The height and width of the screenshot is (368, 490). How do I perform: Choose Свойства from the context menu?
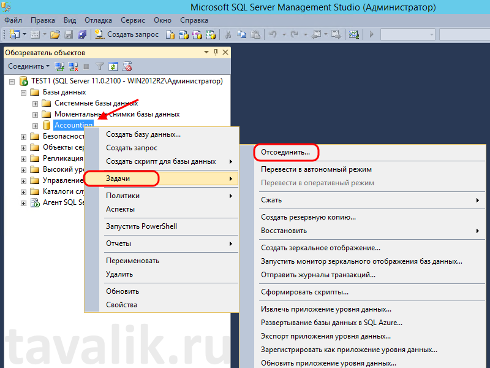(x=162, y=305)
